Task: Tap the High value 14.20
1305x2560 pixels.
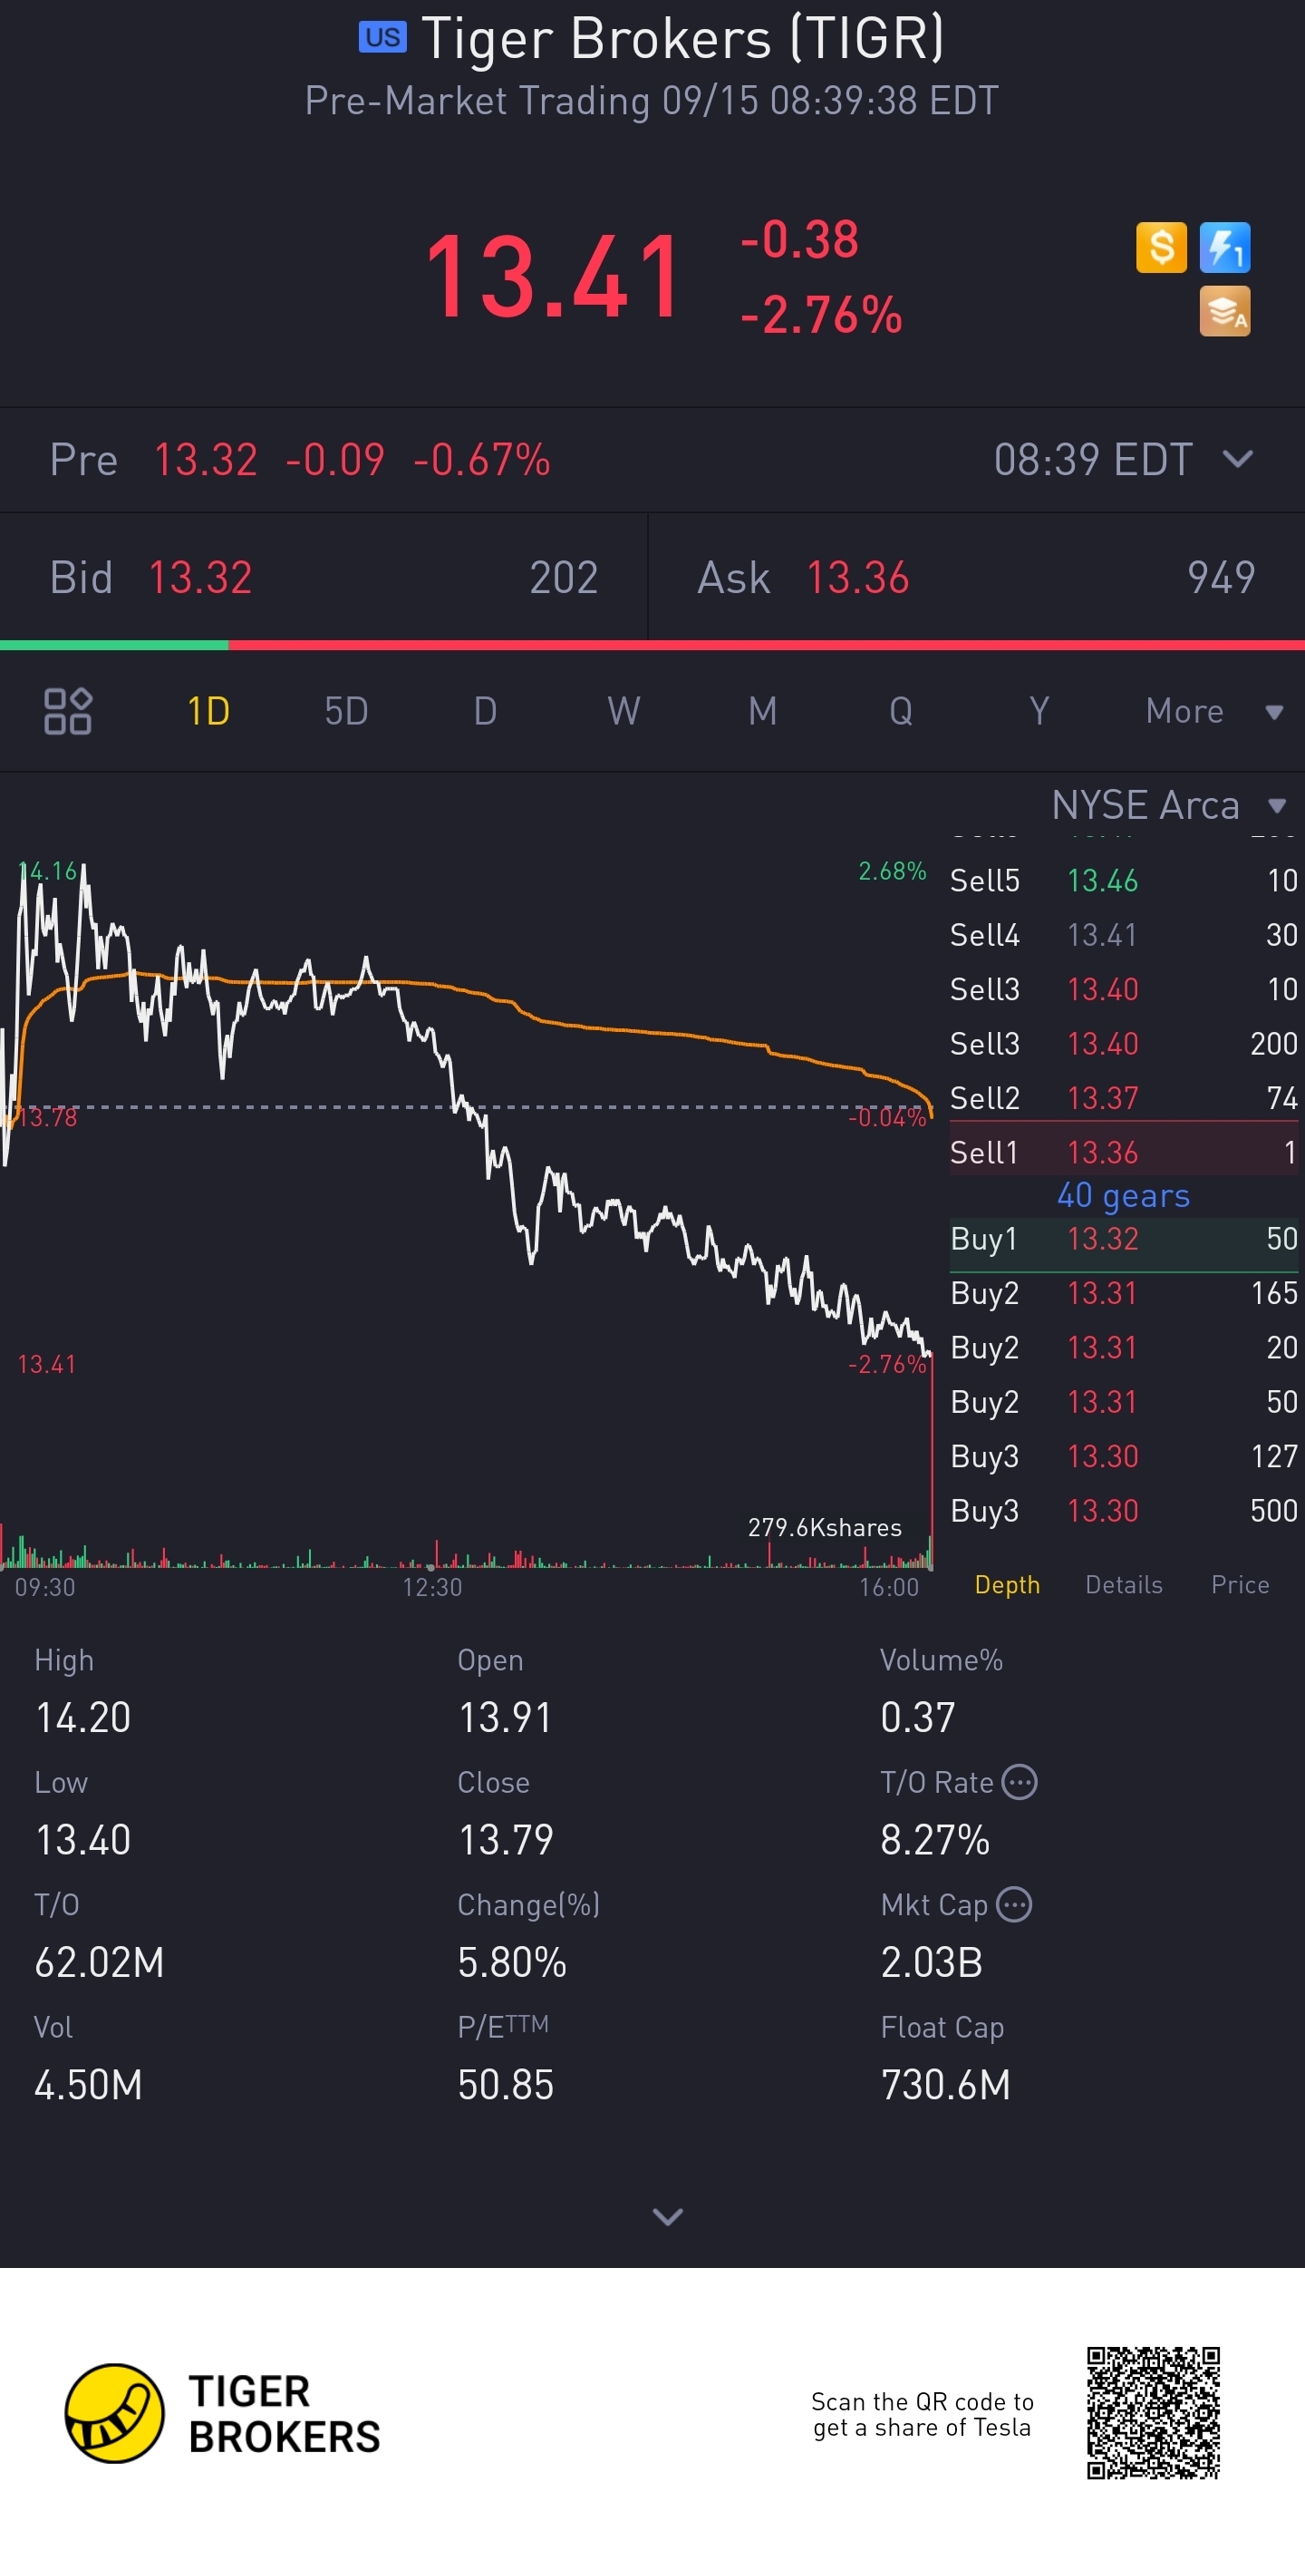Action: [x=83, y=1718]
